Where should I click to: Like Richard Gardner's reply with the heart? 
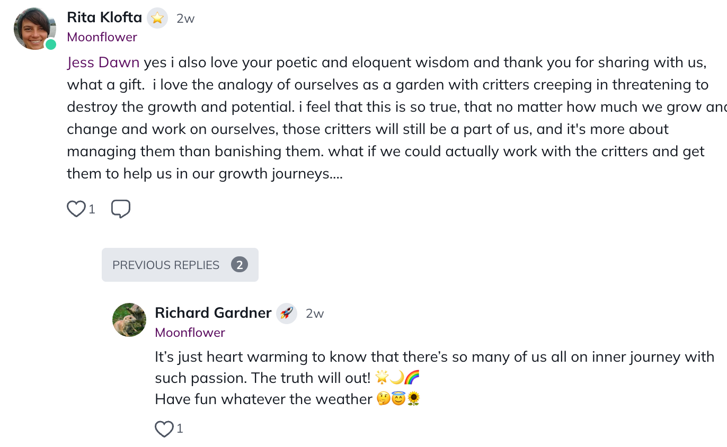click(164, 428)
